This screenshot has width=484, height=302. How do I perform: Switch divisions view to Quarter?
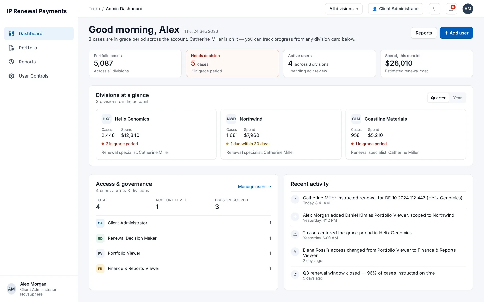[438, 98]
